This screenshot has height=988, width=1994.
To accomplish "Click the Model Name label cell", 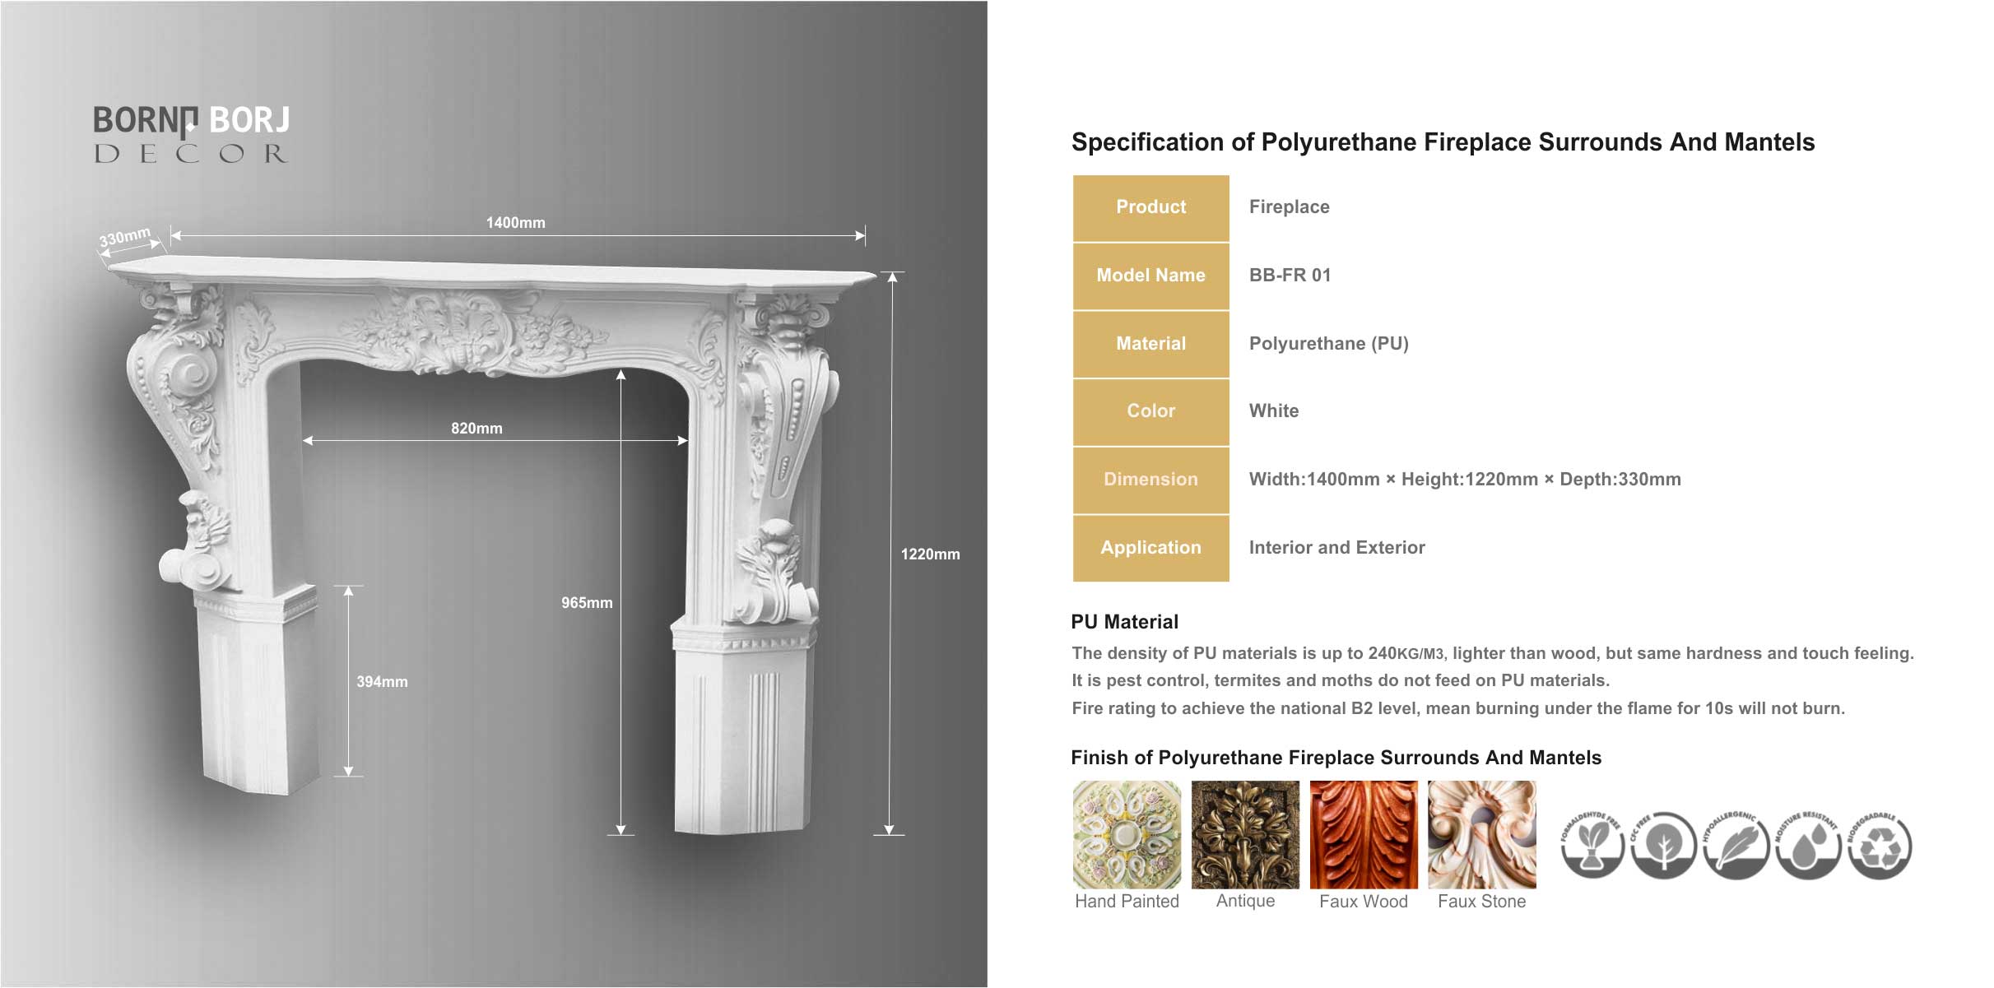I will coord(1150,276).
